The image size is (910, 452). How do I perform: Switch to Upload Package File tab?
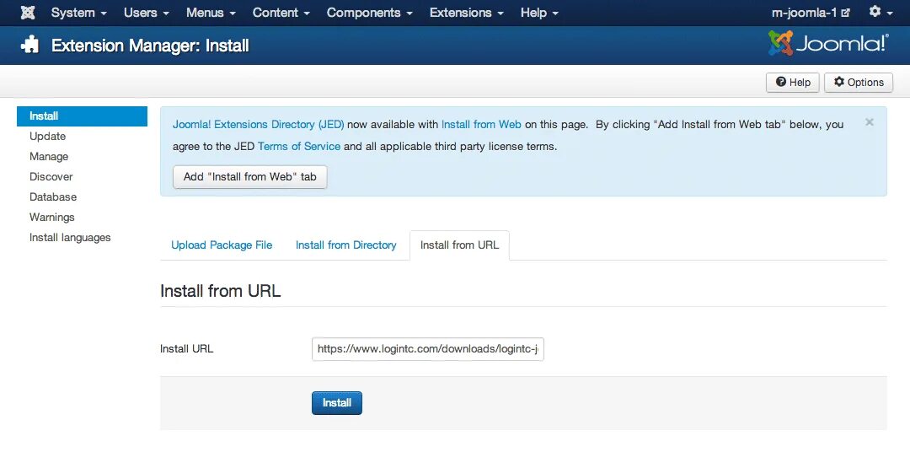(222, 245)
